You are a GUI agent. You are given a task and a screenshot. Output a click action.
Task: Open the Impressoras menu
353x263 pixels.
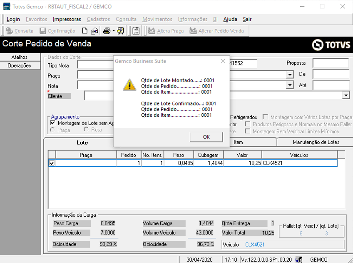click(x=67, y=20)
